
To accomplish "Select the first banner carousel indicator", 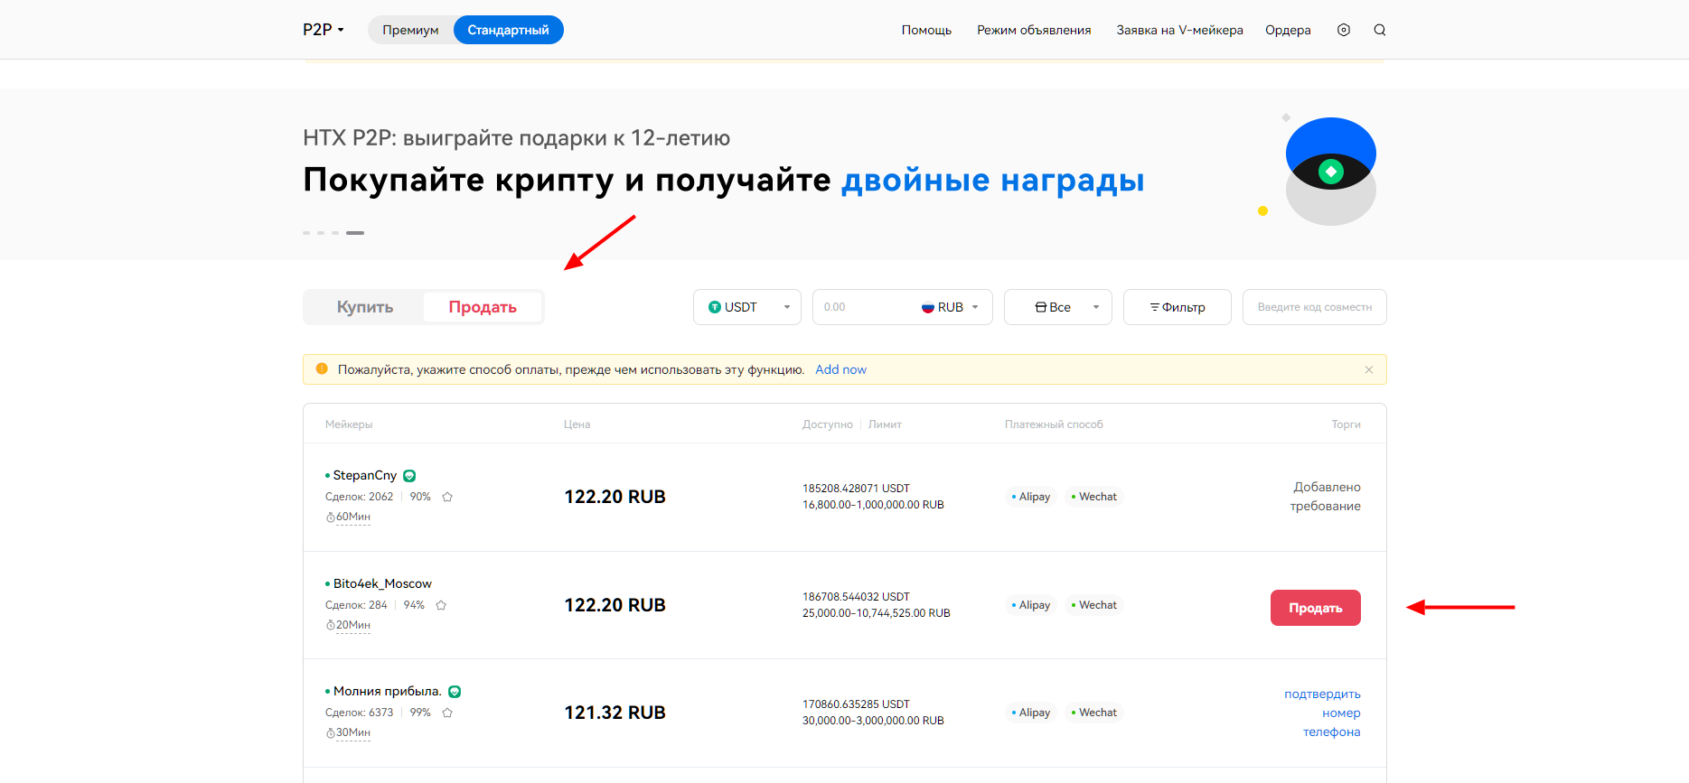I will tap(306, 233).
